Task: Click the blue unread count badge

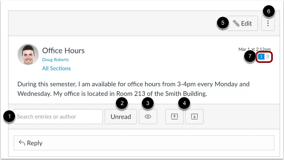Action: point(261,57)
